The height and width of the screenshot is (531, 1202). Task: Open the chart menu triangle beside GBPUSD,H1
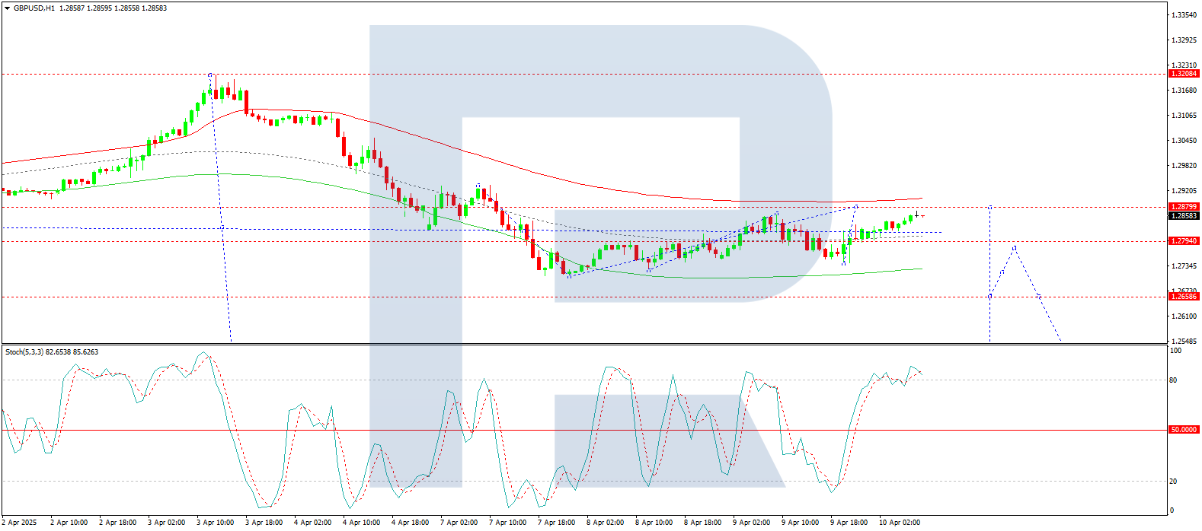pyautogui.click(x=8, y=8)
